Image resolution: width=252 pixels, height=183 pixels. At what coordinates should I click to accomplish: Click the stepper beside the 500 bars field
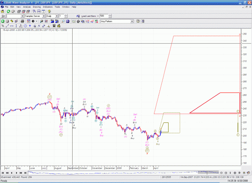click(110, 16)
